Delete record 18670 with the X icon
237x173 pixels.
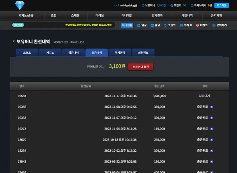tap(212, 140)
